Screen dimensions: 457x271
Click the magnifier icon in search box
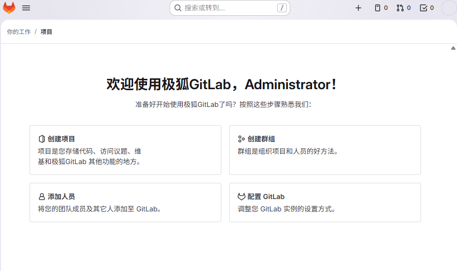(178, 8)
